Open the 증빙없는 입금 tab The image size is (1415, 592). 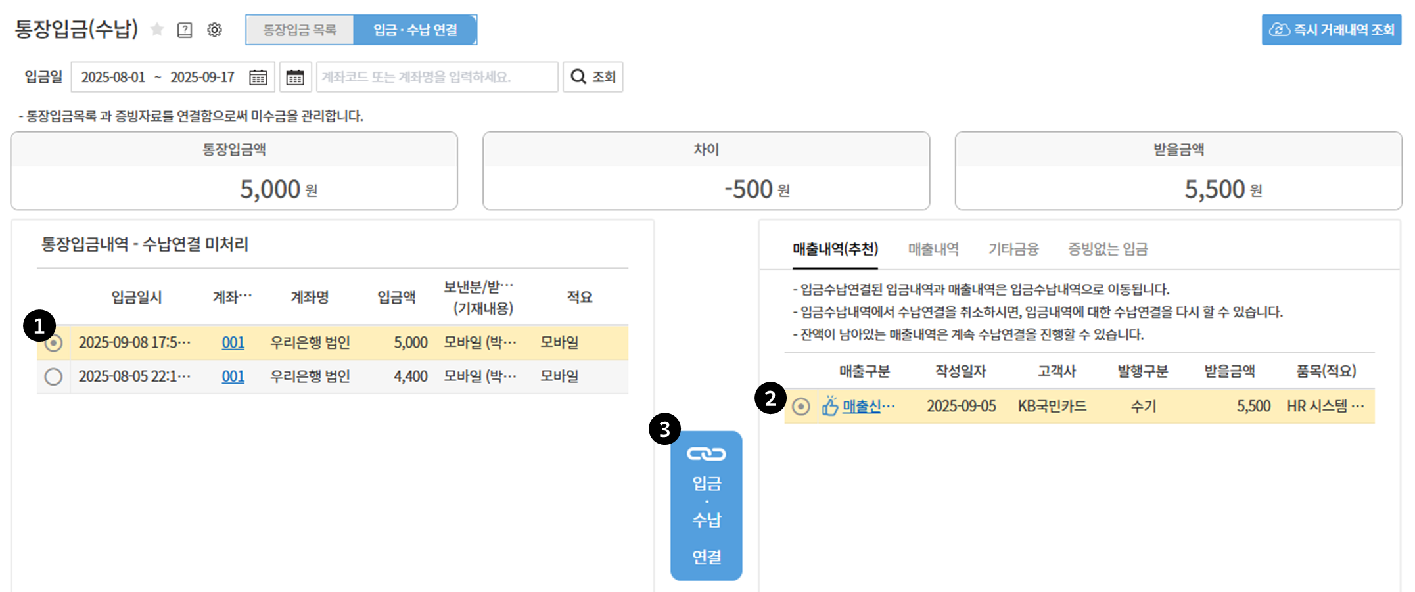tap(1107, 248)
